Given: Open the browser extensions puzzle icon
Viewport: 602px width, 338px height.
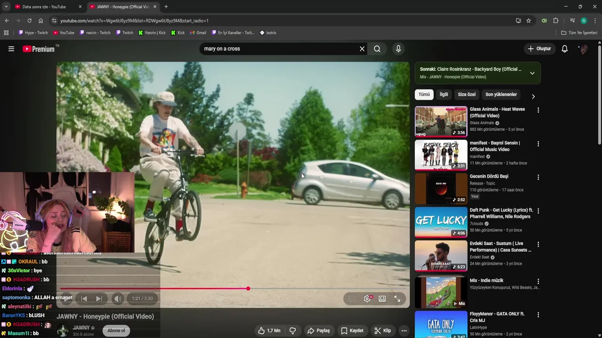Looking at the screenshot, I should (555, 21).
